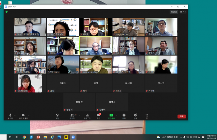
Task: Select the VP12 participant tile
Action: pyautogui.click(x=63, y=83)
